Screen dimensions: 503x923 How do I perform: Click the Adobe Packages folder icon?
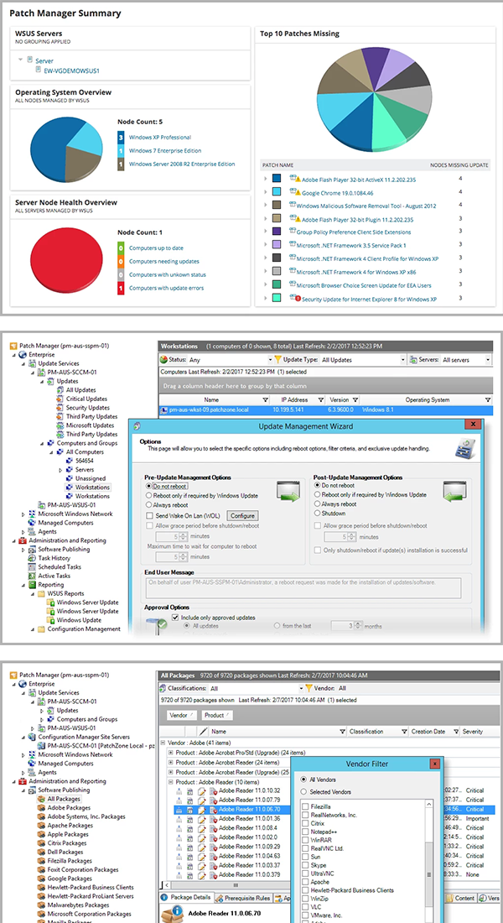[x=41, y=808]
